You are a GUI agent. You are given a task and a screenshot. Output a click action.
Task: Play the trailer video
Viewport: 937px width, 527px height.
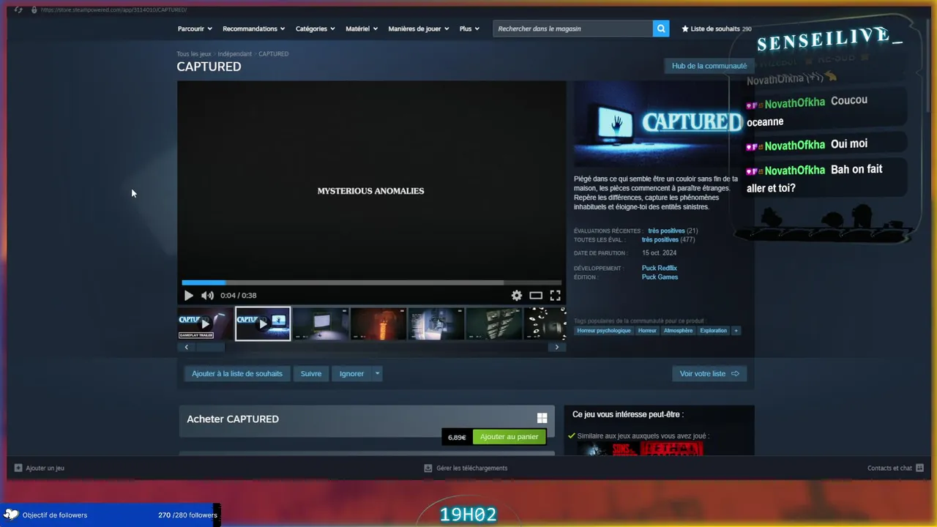pos(188,295)
